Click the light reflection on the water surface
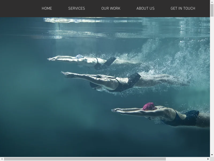Screen dimensions: 214x161 (80, 20)
